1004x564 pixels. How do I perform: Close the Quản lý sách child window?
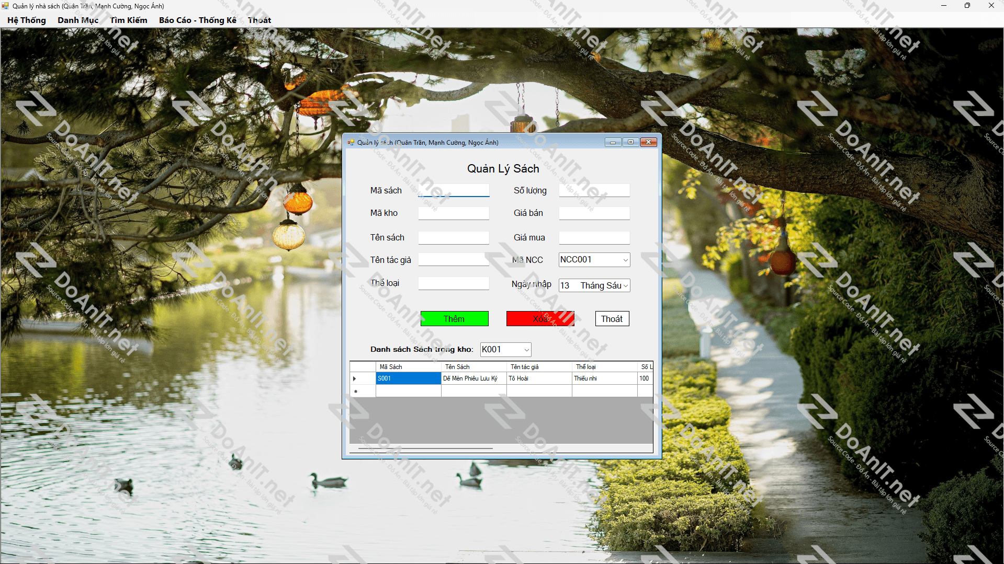click(x=648, y=142)
